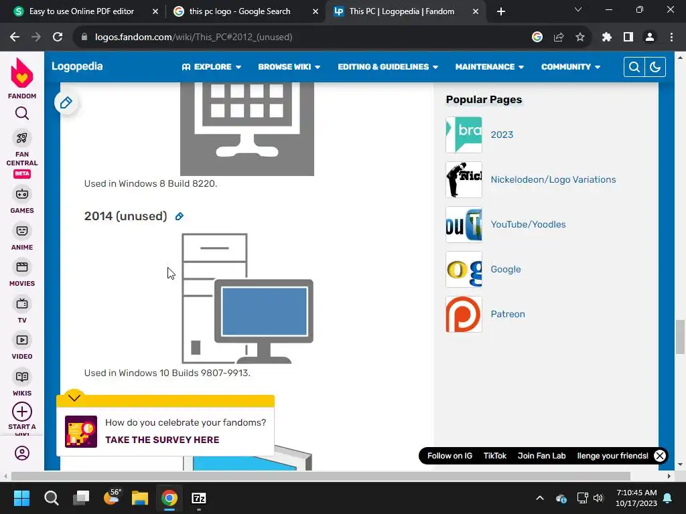
Task: Dismiss the bottom social bar with X
Action: (x=660, y=456)
